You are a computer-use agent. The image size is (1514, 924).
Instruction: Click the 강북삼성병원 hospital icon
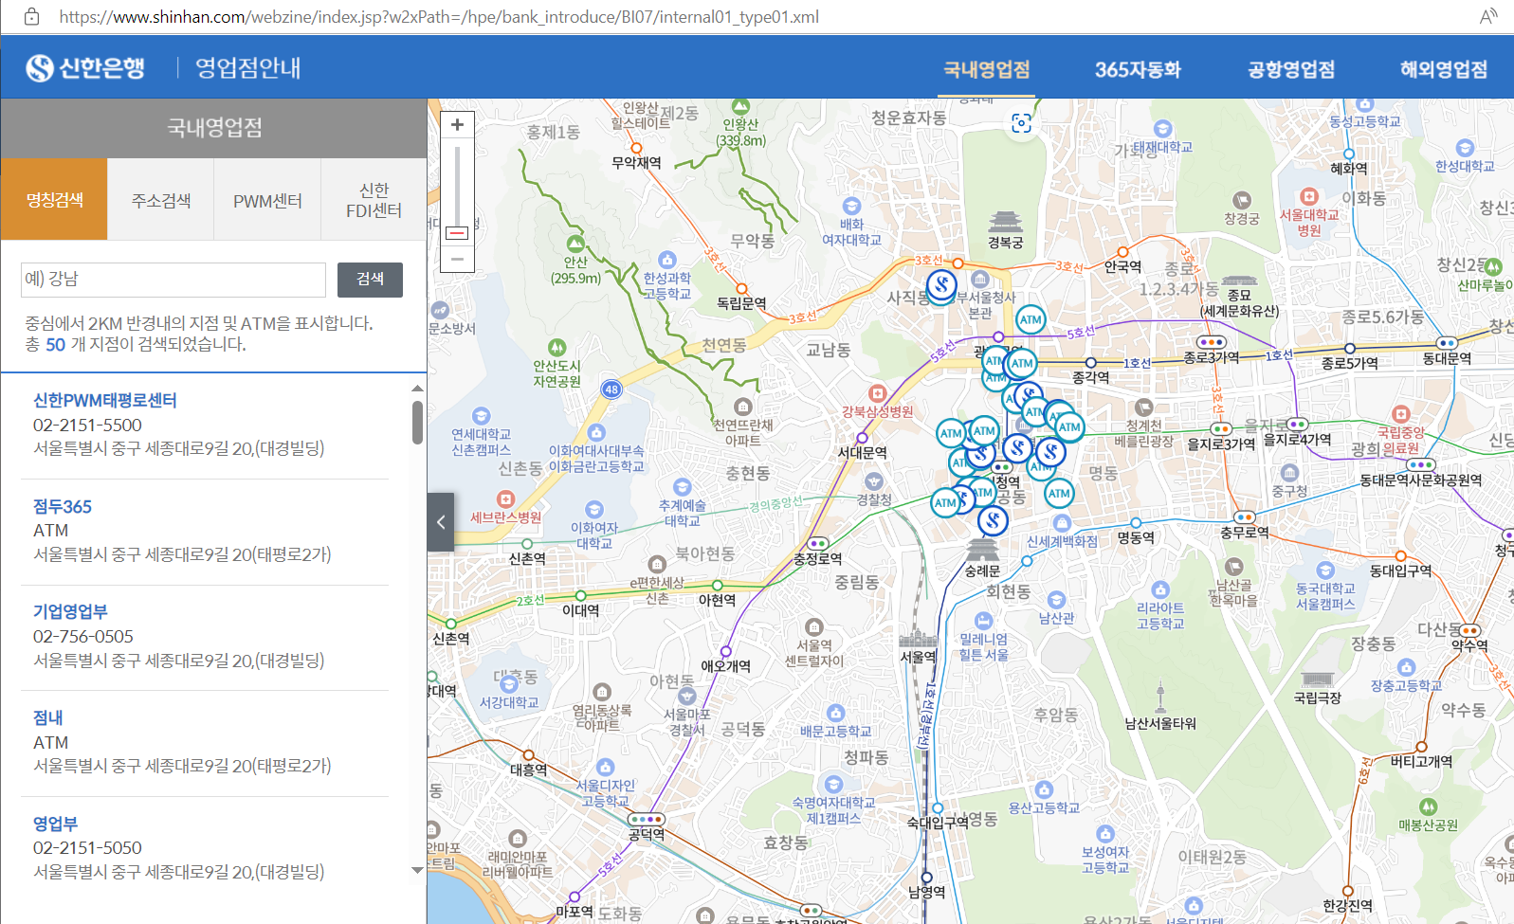877,393
